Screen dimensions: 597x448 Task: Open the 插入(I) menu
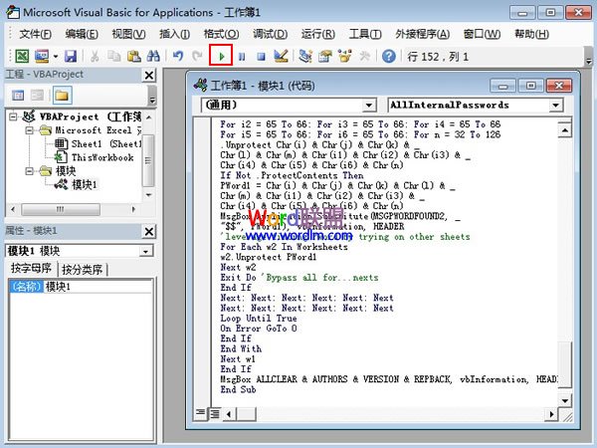pyautogui.click(x=174, y=34)
